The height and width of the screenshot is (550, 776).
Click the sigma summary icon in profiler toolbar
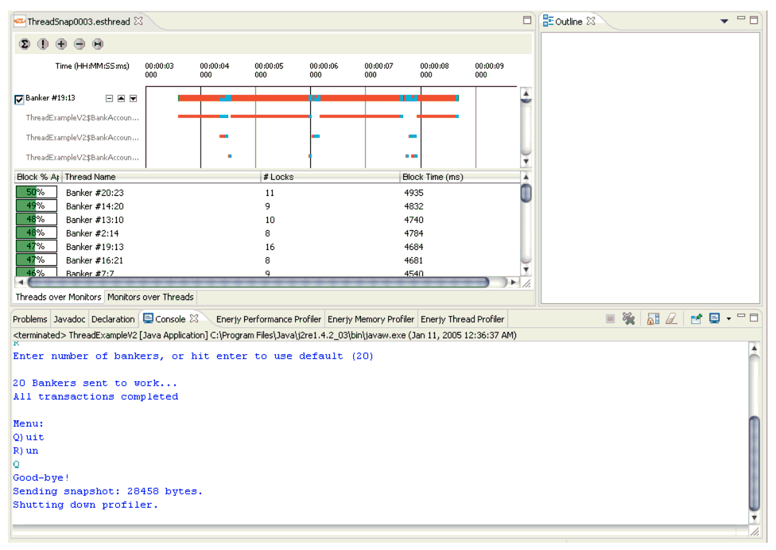24,44
